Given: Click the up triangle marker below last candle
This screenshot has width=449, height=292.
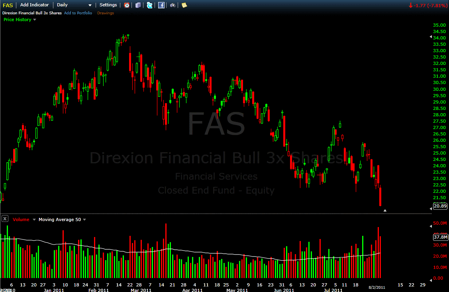Looking at the screenshot, I should coord(385,210).
